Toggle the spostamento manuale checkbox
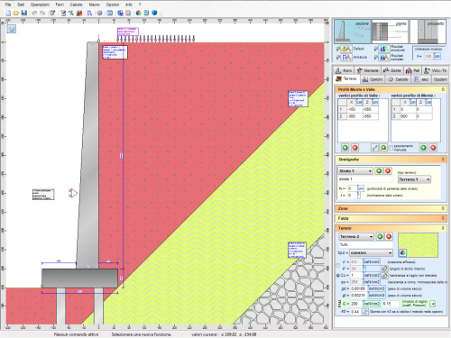Screen dimensions: 451x338 [x=391, y=148]
